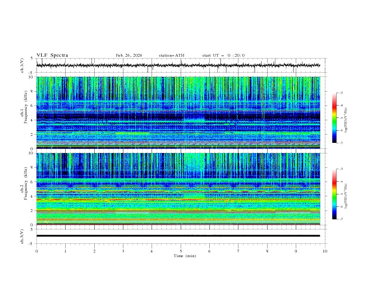Select the station=ATH label
Screen dimensions: 366x282
[x=171, y=55]
